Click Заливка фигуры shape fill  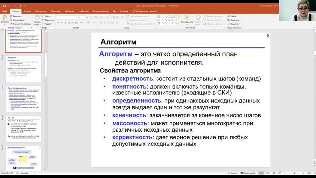click(x=213, y=16)
